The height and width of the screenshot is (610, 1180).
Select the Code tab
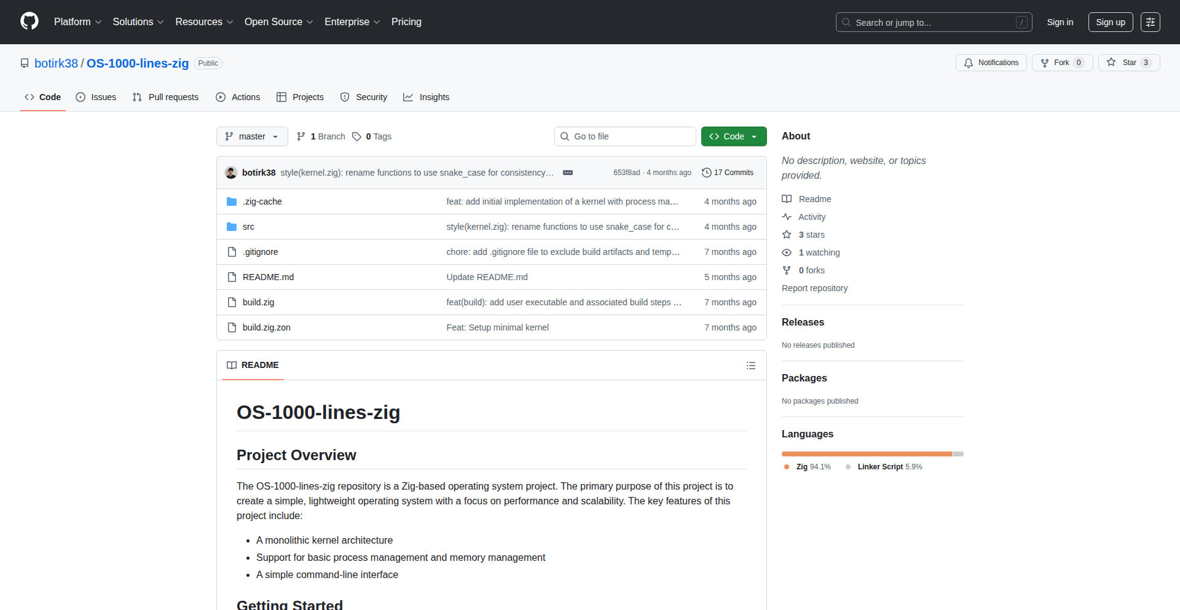point(42,97)
